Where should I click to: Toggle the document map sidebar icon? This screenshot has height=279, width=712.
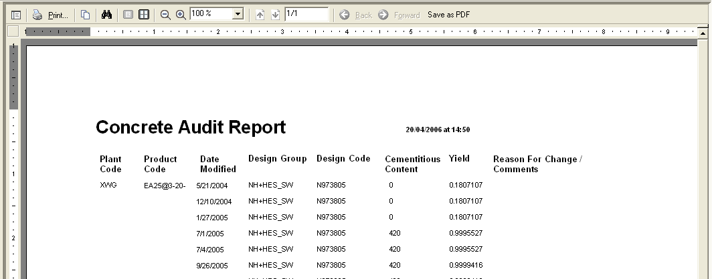coord(16,15)
